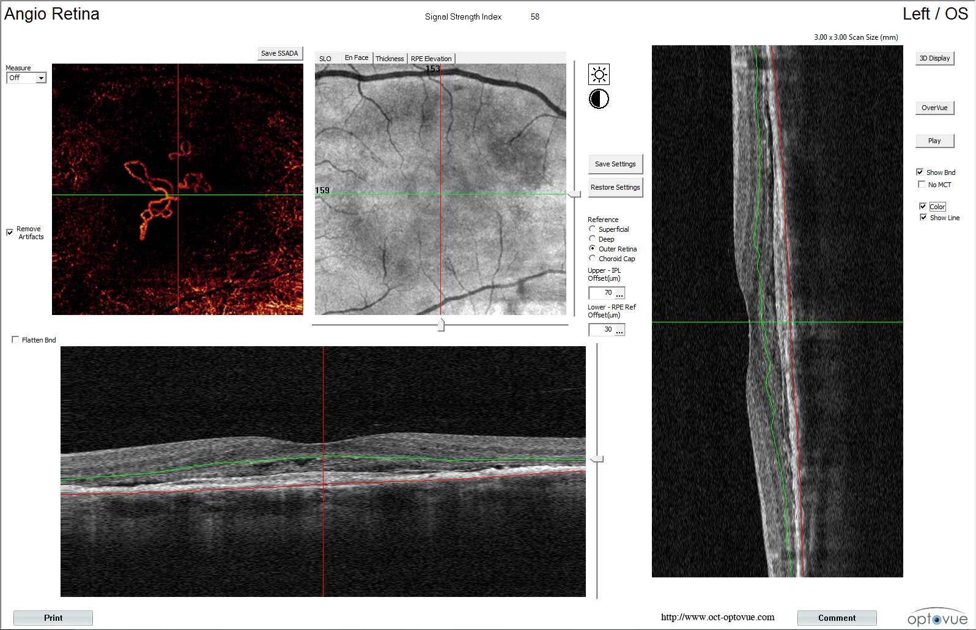Click the horizontal slider handle below En Face image
Screen dimensions: 976x630
click(x=441, y=325)
